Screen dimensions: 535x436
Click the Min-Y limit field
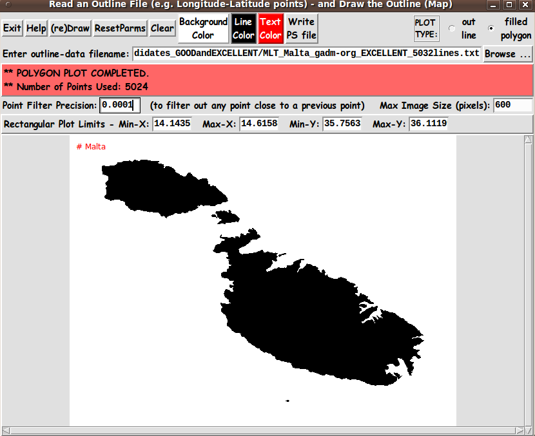coord(342,124)
